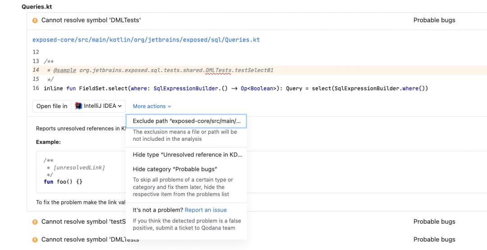
Task: Click 'Probable bugs' label on the top problem
Action: pos(434,20)
